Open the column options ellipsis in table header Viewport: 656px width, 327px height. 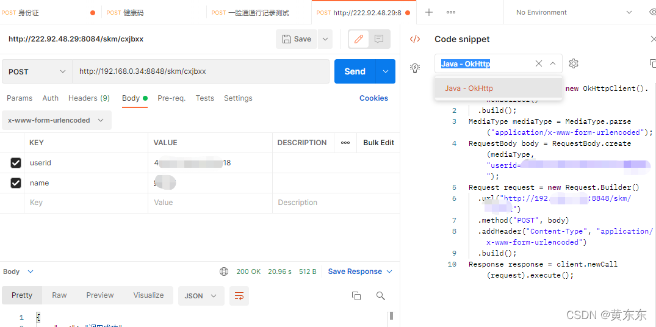(x=345, y=143)
